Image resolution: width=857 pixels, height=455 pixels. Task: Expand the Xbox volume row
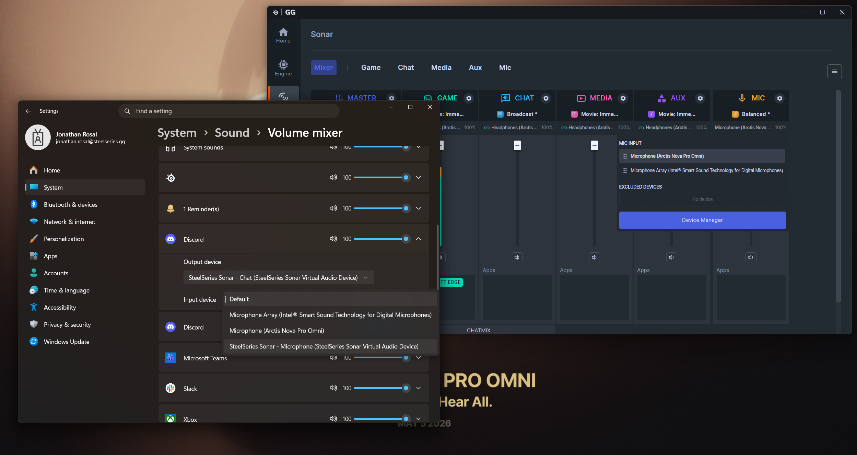[x=419, y=419]
